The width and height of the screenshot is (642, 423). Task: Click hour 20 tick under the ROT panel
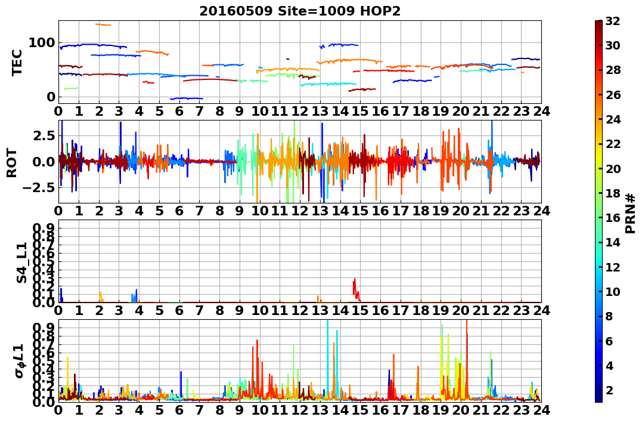(x=461, y=211)
